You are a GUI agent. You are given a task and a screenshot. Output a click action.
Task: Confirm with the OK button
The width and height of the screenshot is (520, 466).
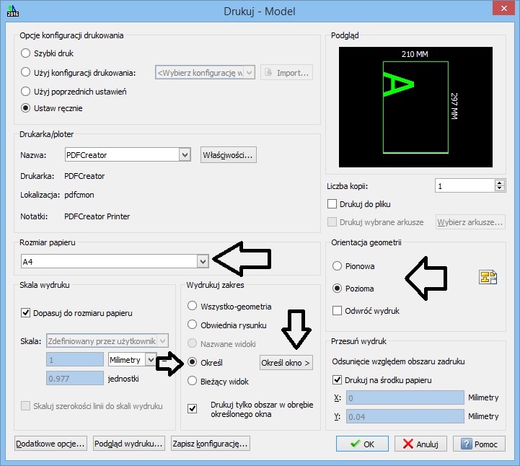click(x=362, y=444)
